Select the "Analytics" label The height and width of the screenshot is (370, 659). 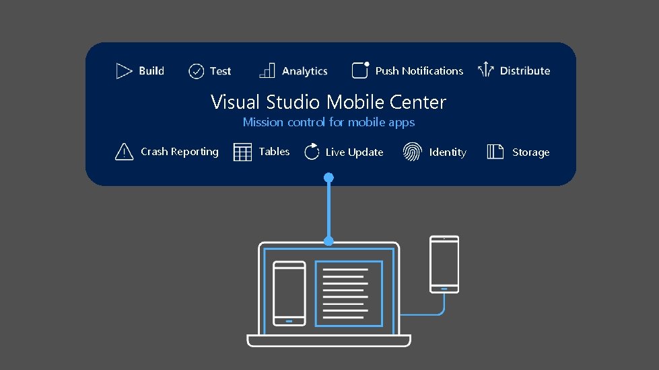[x=305, y=71]
